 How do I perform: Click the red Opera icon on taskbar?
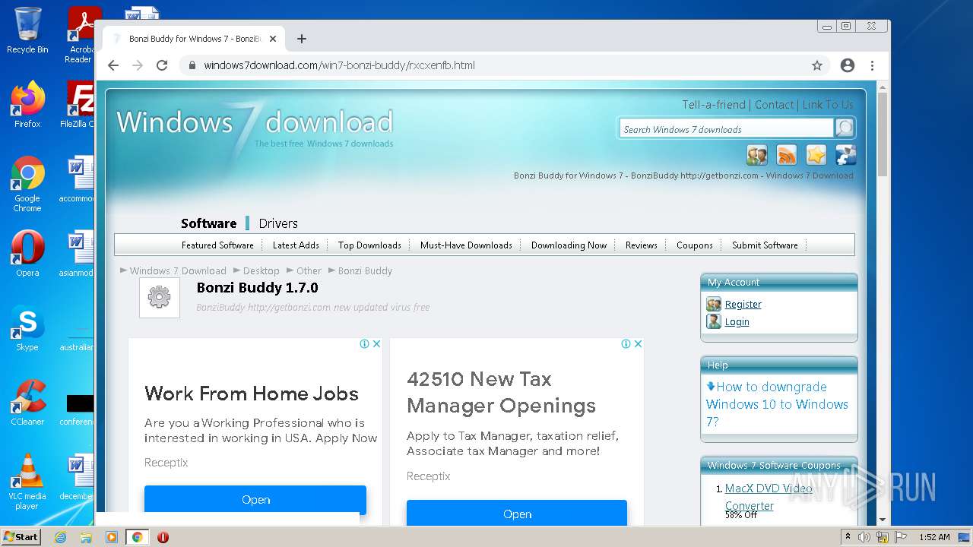[x=163, y=537]
